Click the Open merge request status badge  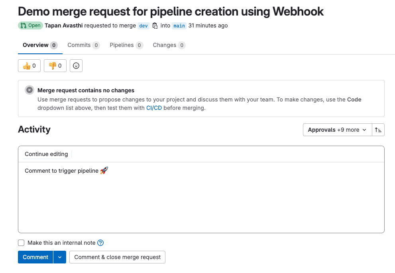pyautogui.click(x=30, y=25)
